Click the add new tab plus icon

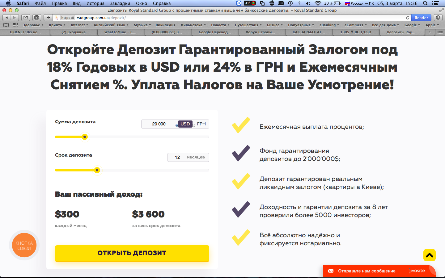click(430, 32)
